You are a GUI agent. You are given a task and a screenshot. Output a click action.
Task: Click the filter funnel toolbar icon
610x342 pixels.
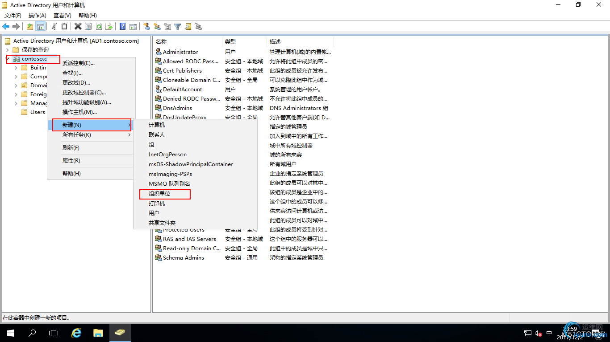pyautogui.click(x=178, y=26)
